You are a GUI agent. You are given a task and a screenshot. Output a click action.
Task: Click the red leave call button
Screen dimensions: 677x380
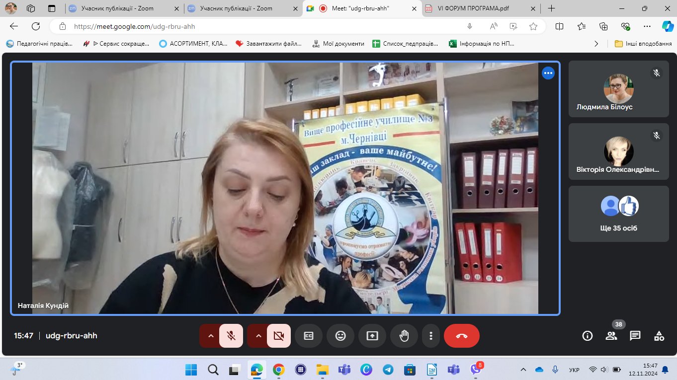(x=461, y=336)
